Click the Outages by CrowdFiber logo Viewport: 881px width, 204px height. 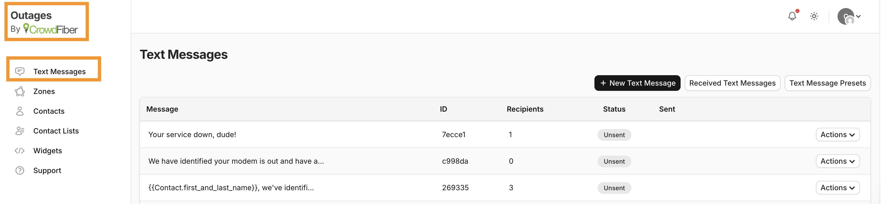click(x=45, y=22)
